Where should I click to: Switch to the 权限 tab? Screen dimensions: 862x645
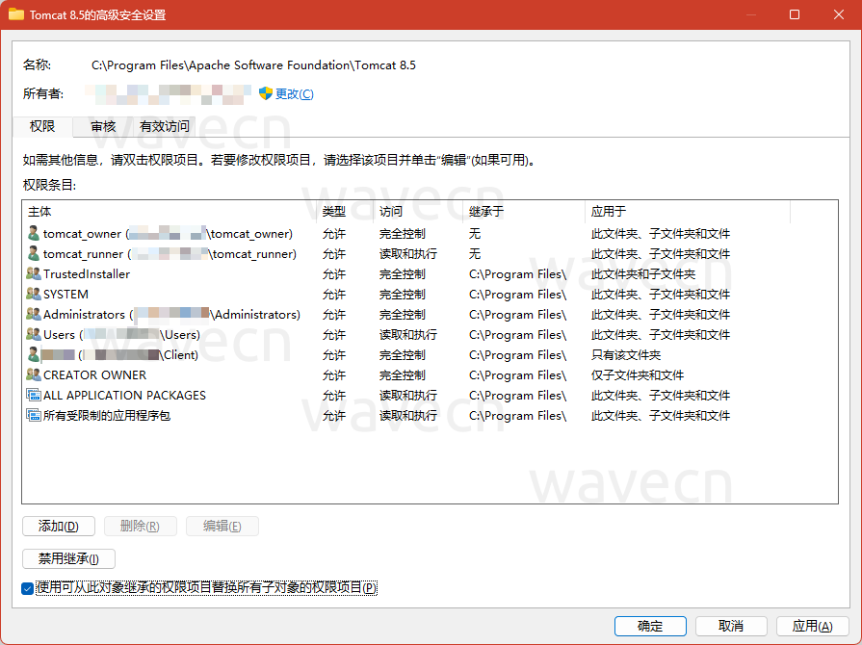pyautogui.click(x=42, y=126)
